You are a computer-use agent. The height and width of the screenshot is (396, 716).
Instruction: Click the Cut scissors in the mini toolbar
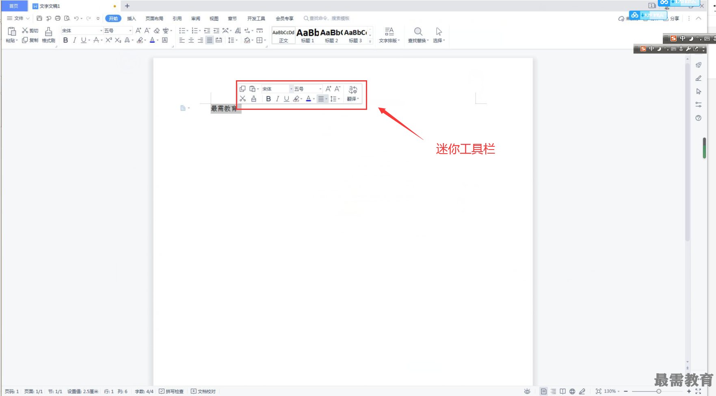(x=243, y=98)
